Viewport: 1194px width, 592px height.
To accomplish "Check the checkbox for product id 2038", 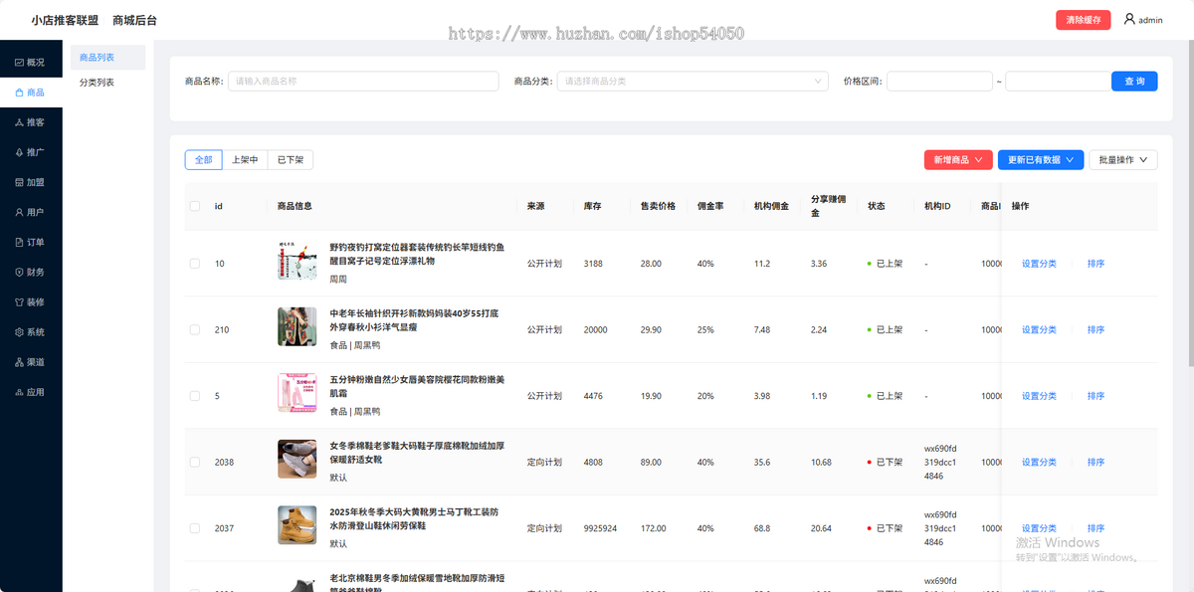I will coord(195,462).
